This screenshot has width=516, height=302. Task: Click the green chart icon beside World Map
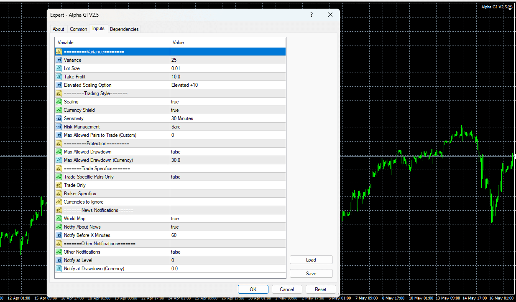tap(59, 219)
